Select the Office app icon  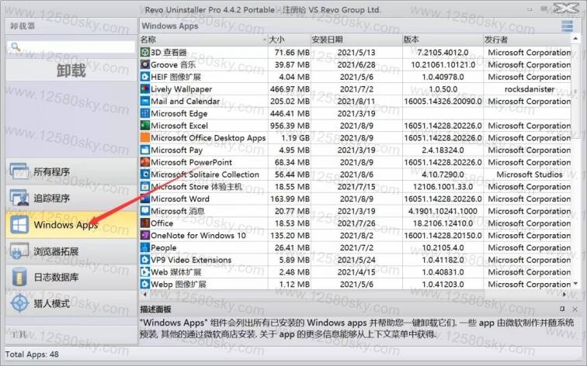point(145,223)
